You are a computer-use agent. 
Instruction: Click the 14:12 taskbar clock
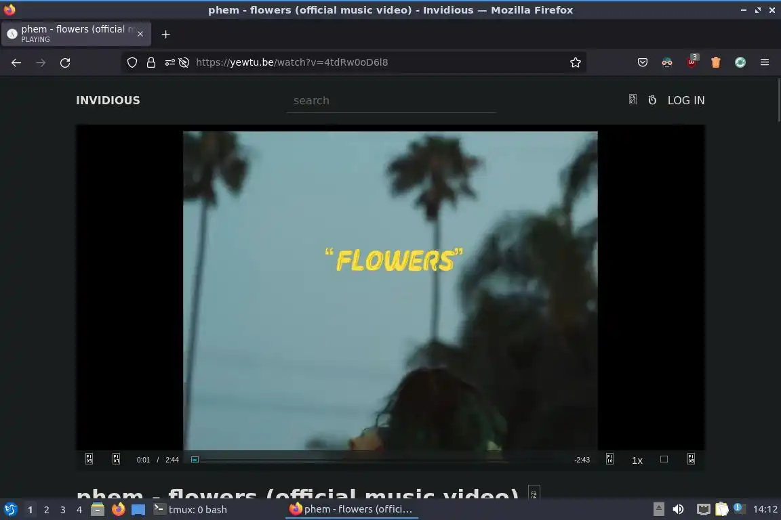tap(765, 509)
